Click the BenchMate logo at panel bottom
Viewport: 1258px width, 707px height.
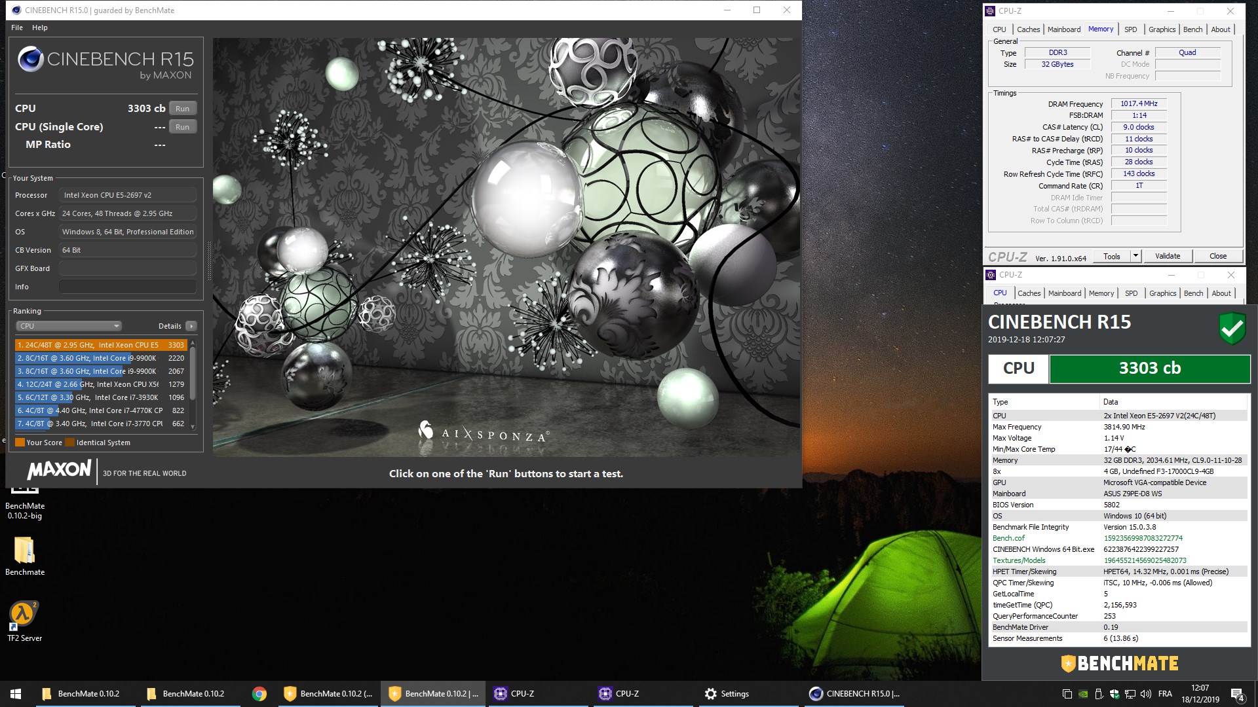tap(1120, 663)
